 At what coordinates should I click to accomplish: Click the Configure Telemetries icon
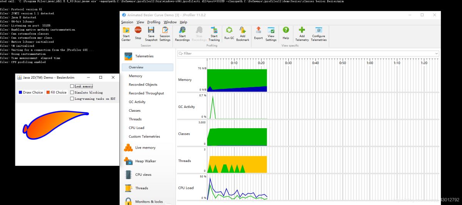[x=318, y=30]
